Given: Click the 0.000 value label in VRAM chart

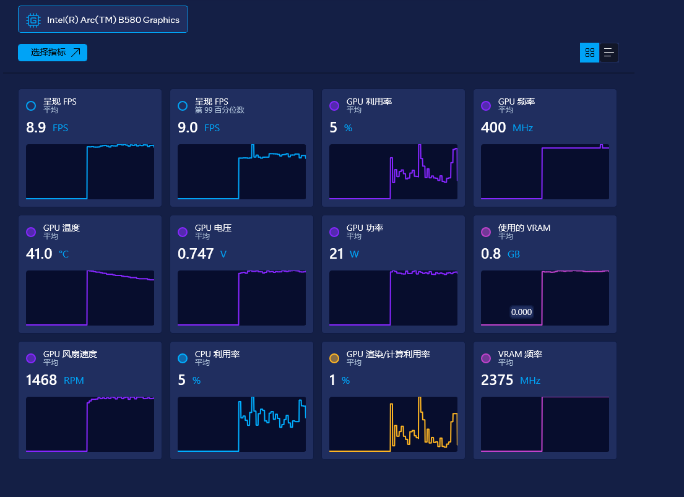Looking at the screenshot, I should point(521,312).
